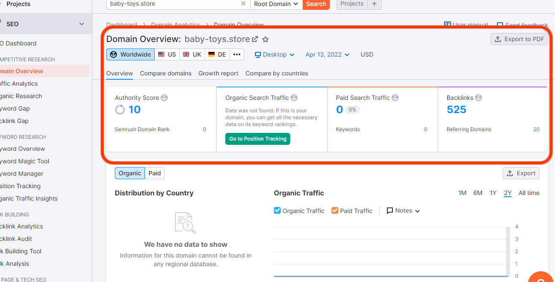
Task: Toggle the Organic Traffic checkbox
Action: (277, 210)
